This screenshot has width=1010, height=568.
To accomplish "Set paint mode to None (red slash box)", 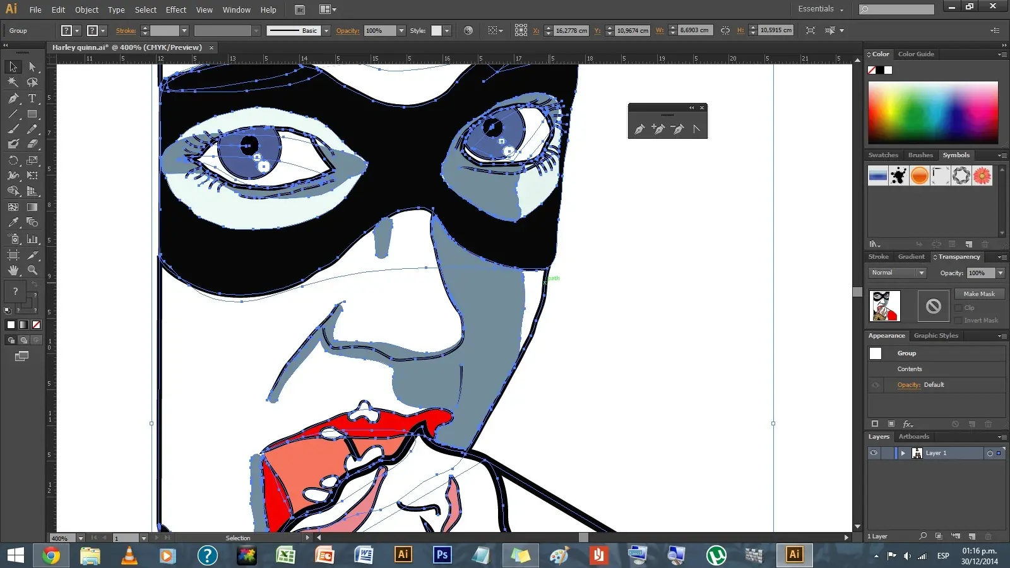I will pos(36,325).
